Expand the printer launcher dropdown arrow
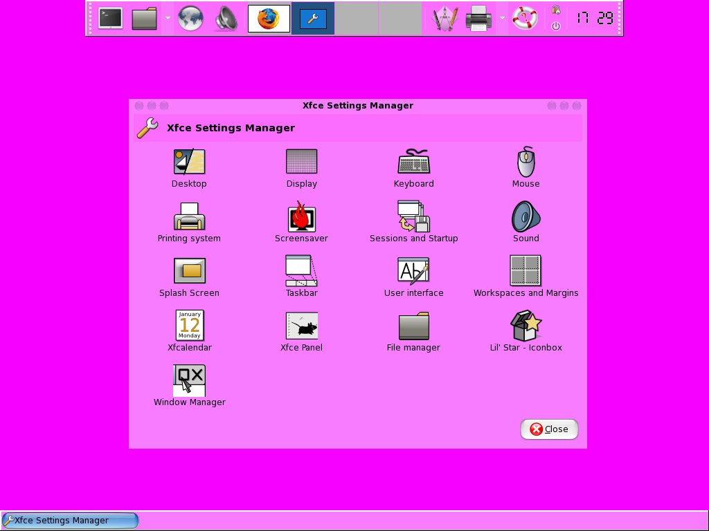The width and height of the screenshot is (709, 531). tap(502, 18)
